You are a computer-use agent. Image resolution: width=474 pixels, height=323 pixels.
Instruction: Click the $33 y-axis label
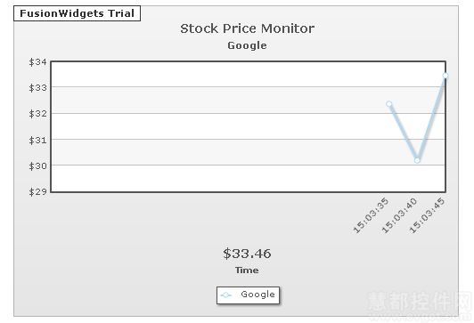(x=37, y=88)
